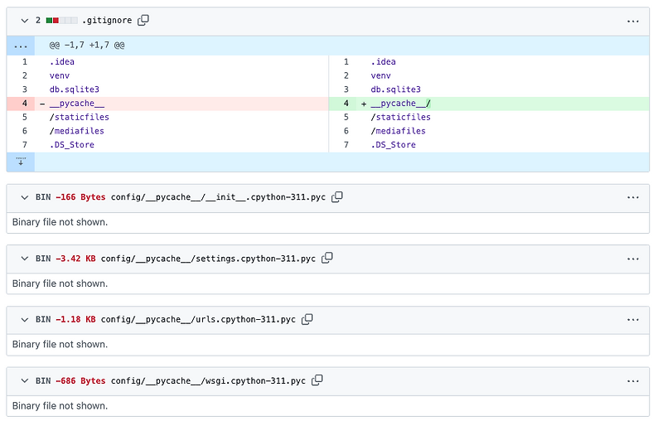The width and height of the screenshot is (663, 426).
Task: Open config/__pycache__/wsgi.cpython-311.pyc file link
Action: [x=208, y=380]
